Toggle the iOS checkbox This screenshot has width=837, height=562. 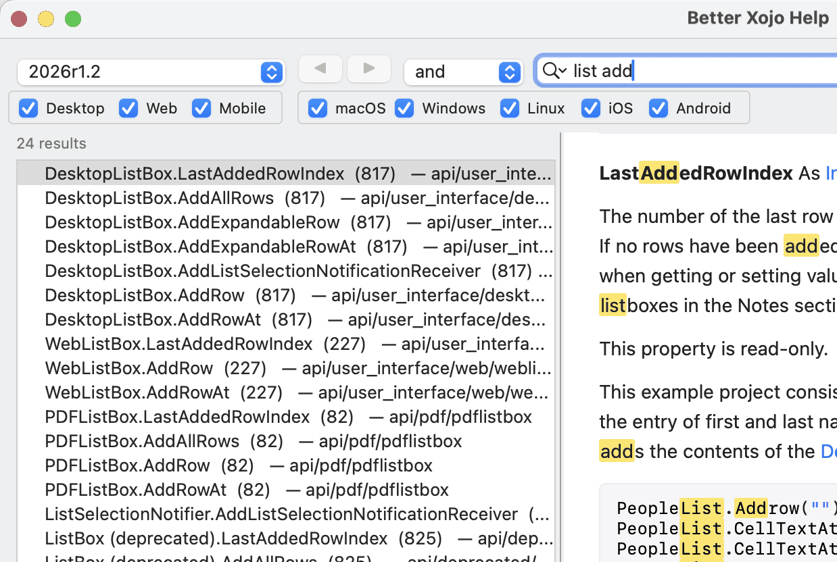tap(591, 108)
